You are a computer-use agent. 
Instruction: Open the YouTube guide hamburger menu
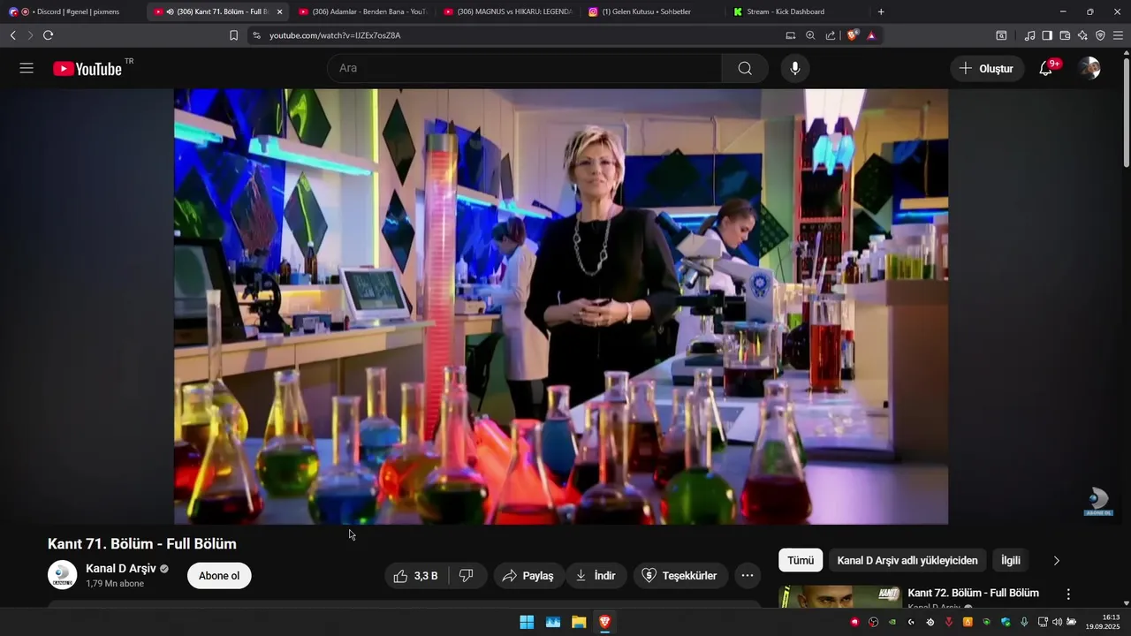27,68
